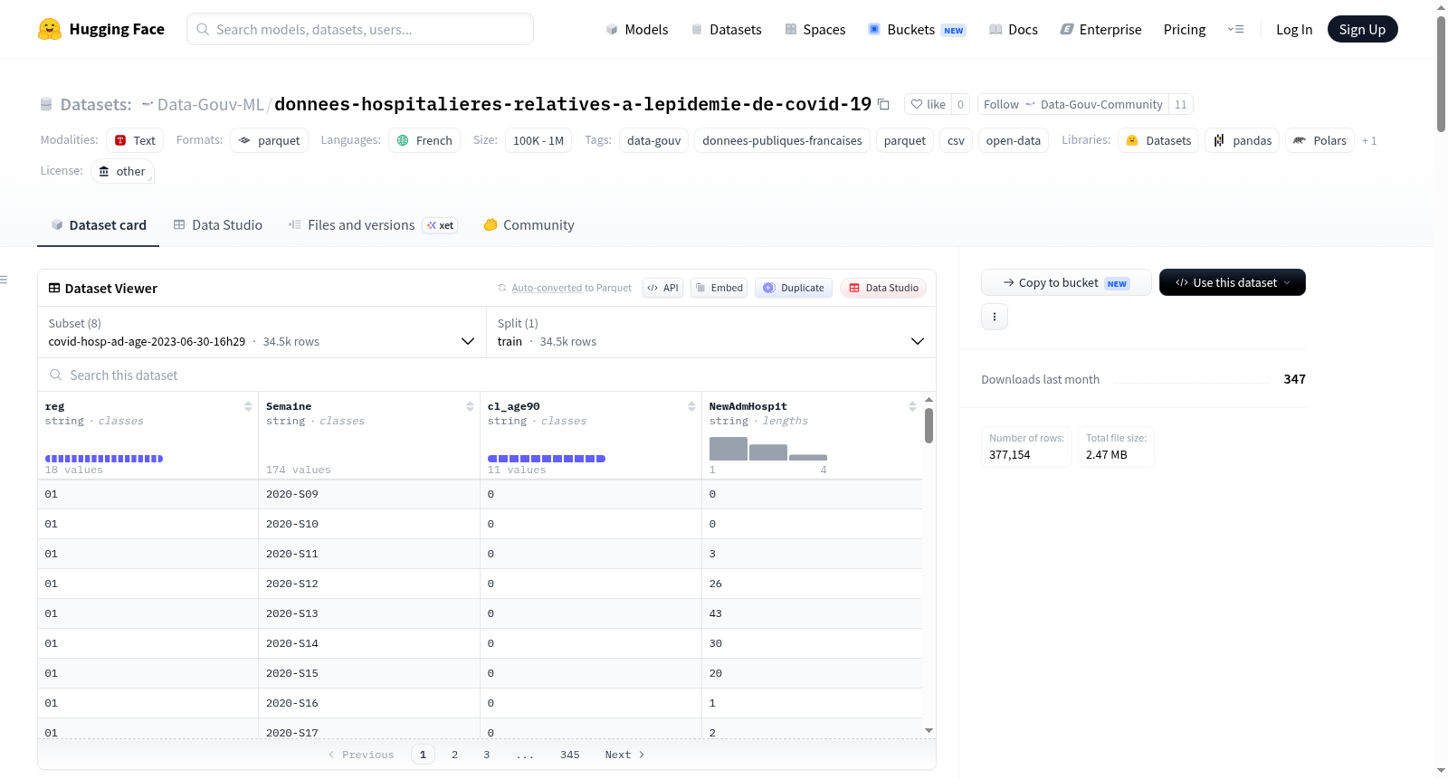This screenshot has width=1448, height=779.
Task: Click the data-gouv tag
Action: pos(653,140)
